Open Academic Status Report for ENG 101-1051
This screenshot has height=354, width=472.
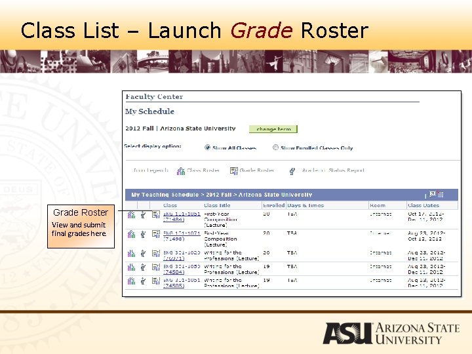point(144,215)
